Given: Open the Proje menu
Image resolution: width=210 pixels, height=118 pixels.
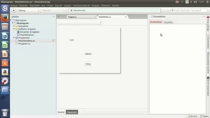Looking at the screenshot, I should point(50,6).
